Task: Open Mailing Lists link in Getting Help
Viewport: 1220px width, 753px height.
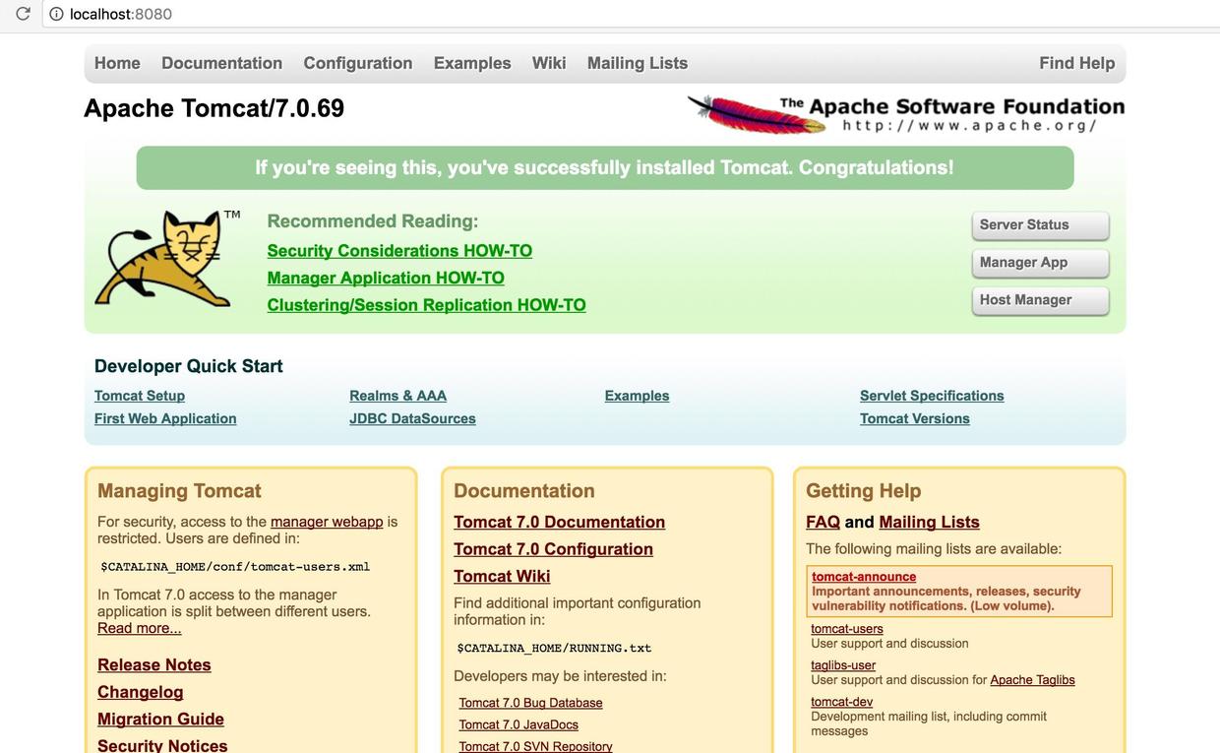Action: pyautogui.click(x=929, y=523)
